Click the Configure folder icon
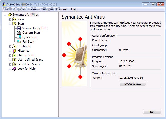 pos(14,46)
